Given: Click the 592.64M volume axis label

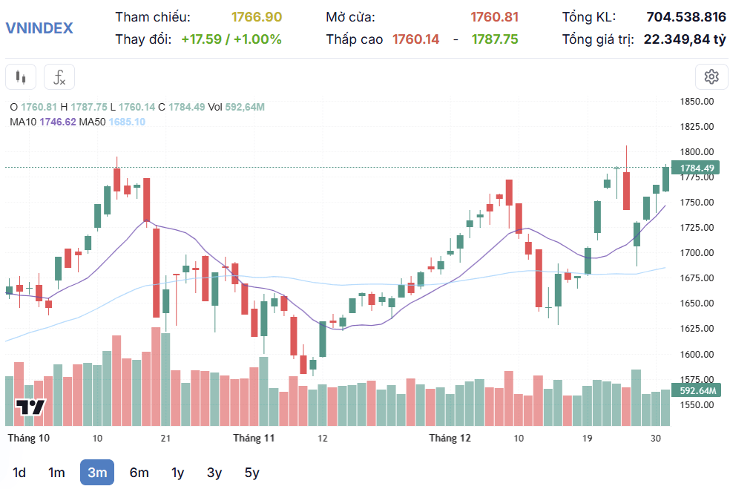Looking at the screenshot, I should (x=697, y=390).
